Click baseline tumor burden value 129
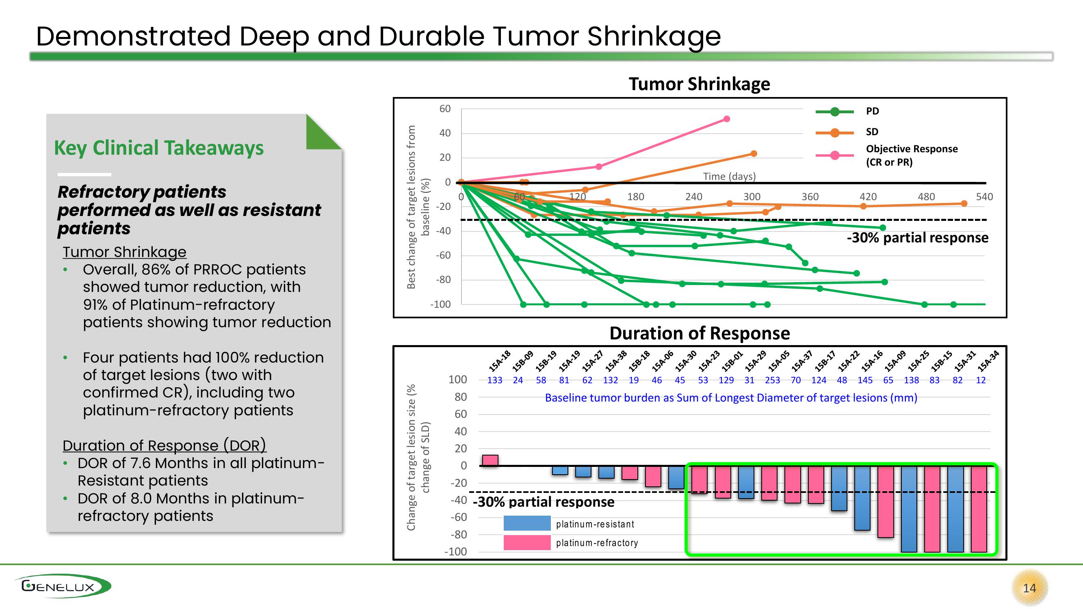Viewport: 1083px width, 609px height. pyautogui.click(x=726, y=380)
